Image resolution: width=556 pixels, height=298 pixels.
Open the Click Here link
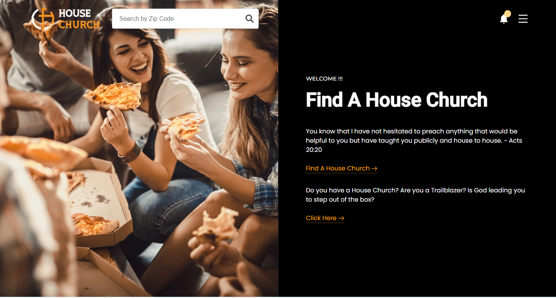(325, 218)
